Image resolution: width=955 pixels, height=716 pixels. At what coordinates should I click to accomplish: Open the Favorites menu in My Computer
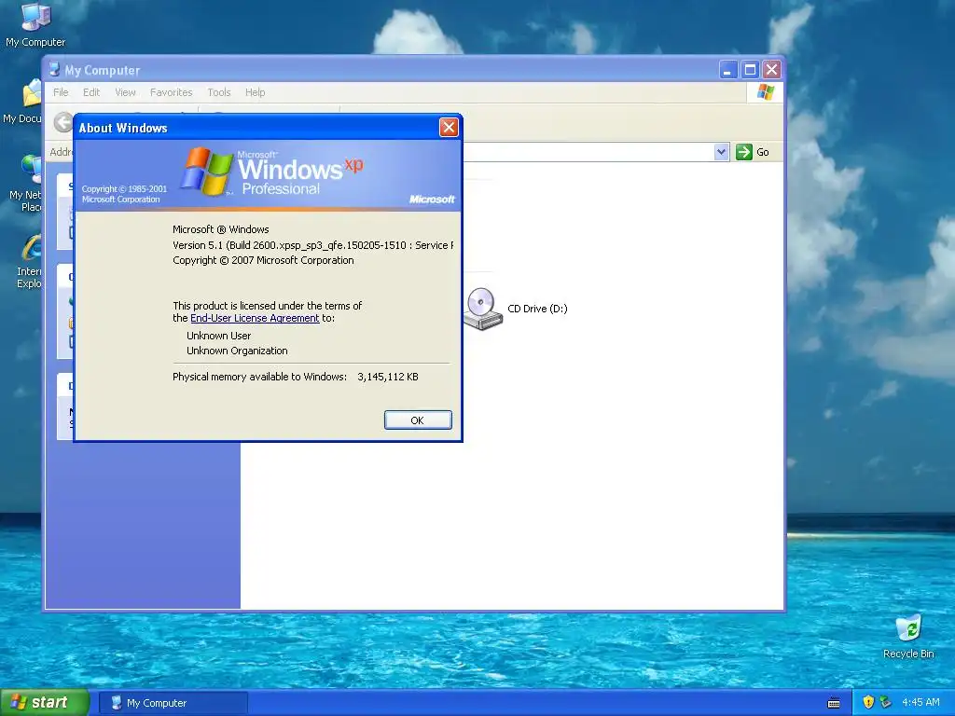click(172, 92)
